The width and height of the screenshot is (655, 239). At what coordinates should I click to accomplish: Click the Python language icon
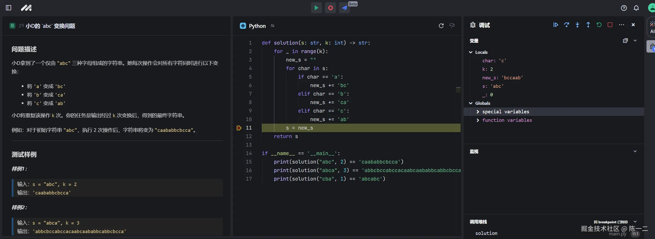coord(243,26)
